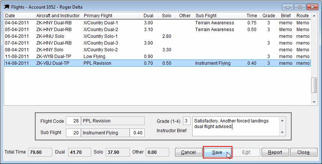Click the Instructor Brief scroll-up arrow
This screenshot has height=164, width=322.
pyautogui.click(x=282, y=121)
